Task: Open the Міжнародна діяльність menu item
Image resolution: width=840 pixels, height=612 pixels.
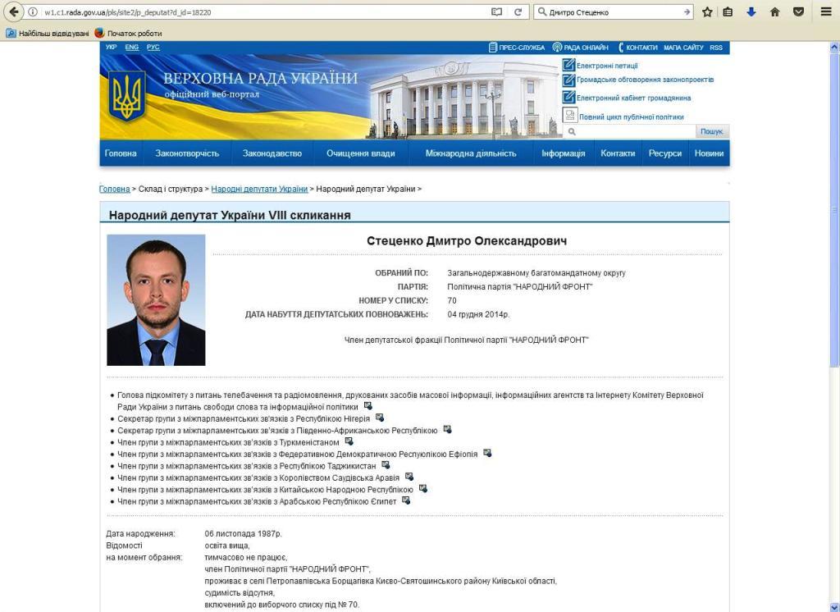Action: [x=471, y=153]
